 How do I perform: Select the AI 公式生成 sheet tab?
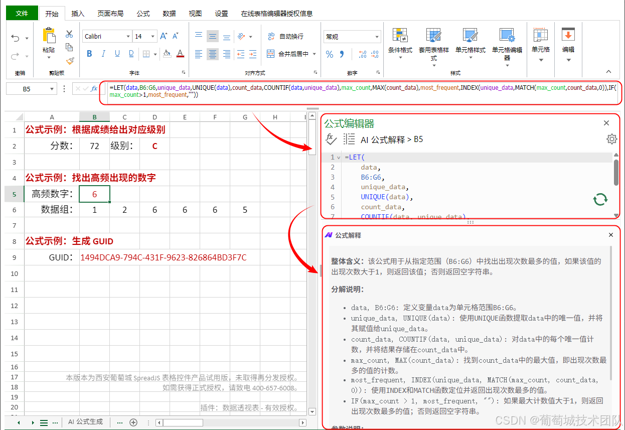click(85, 422)
